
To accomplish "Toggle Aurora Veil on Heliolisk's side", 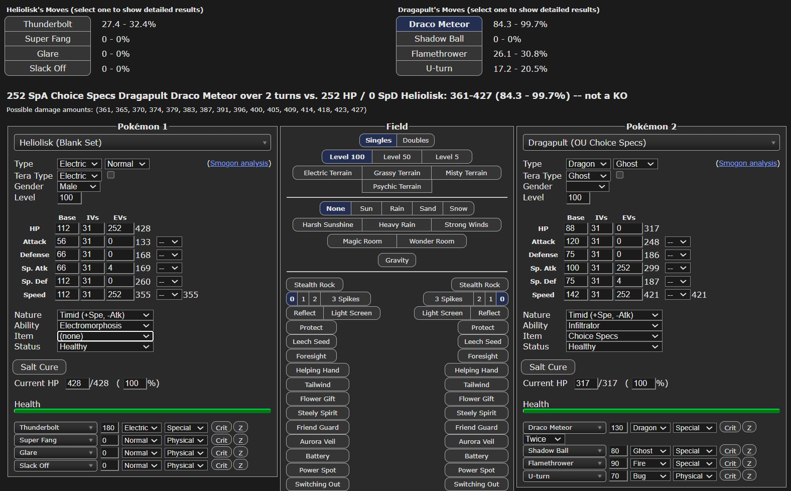I will 318,441.
